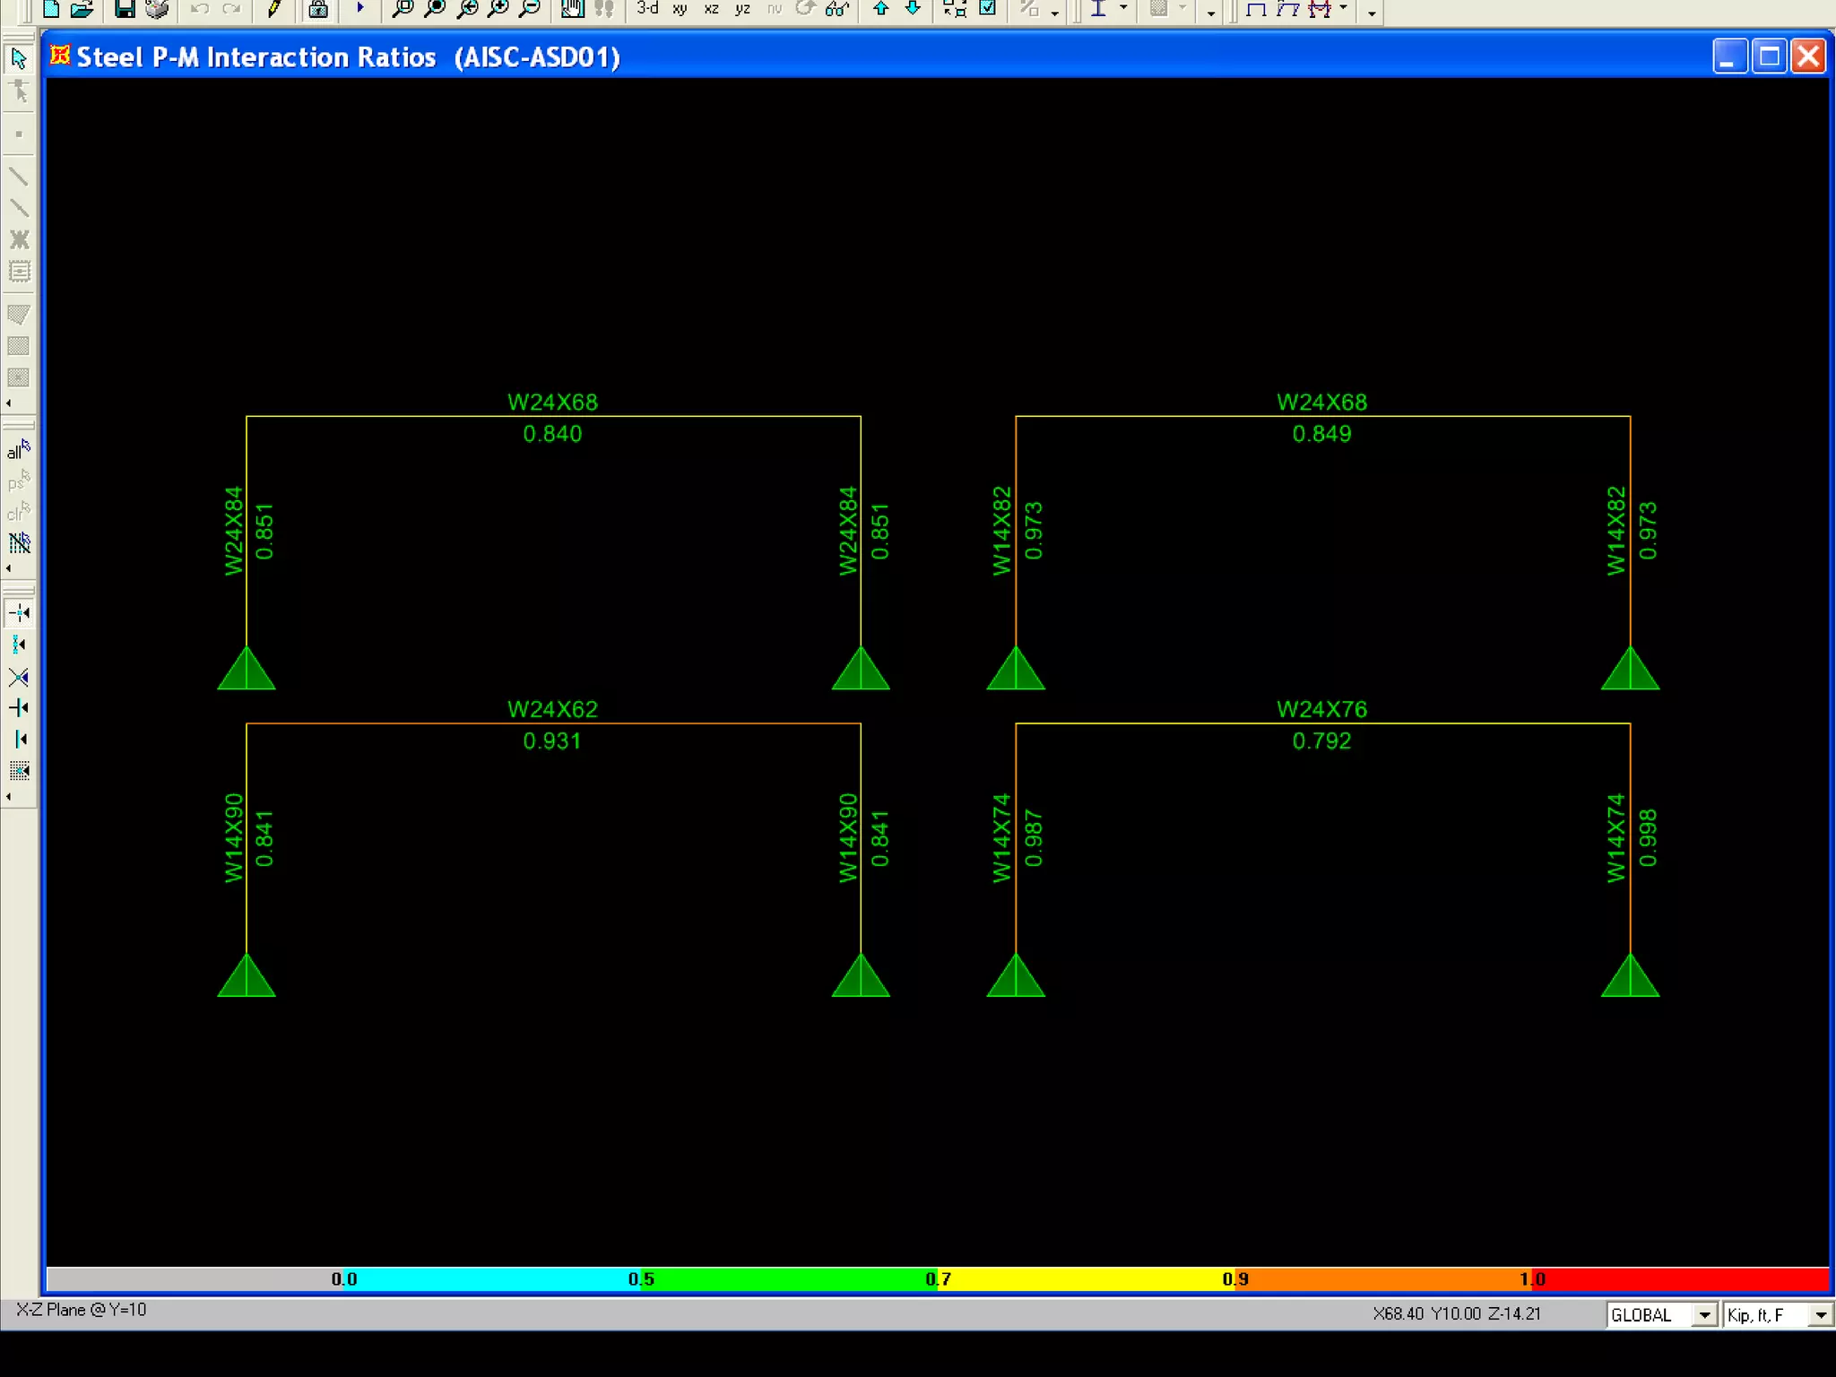The height and width of the screenshot is (1377, 1836).
Task: Select the Pan hand tool
Action: (x=572, y=9)
